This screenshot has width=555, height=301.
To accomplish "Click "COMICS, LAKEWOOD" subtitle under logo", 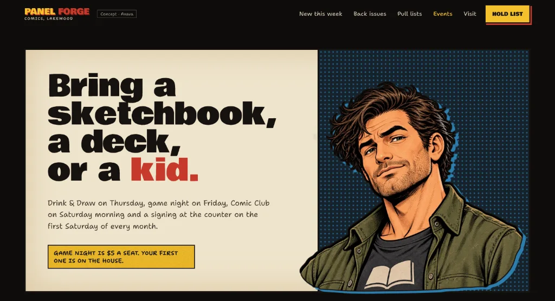I will click(48, 18).
